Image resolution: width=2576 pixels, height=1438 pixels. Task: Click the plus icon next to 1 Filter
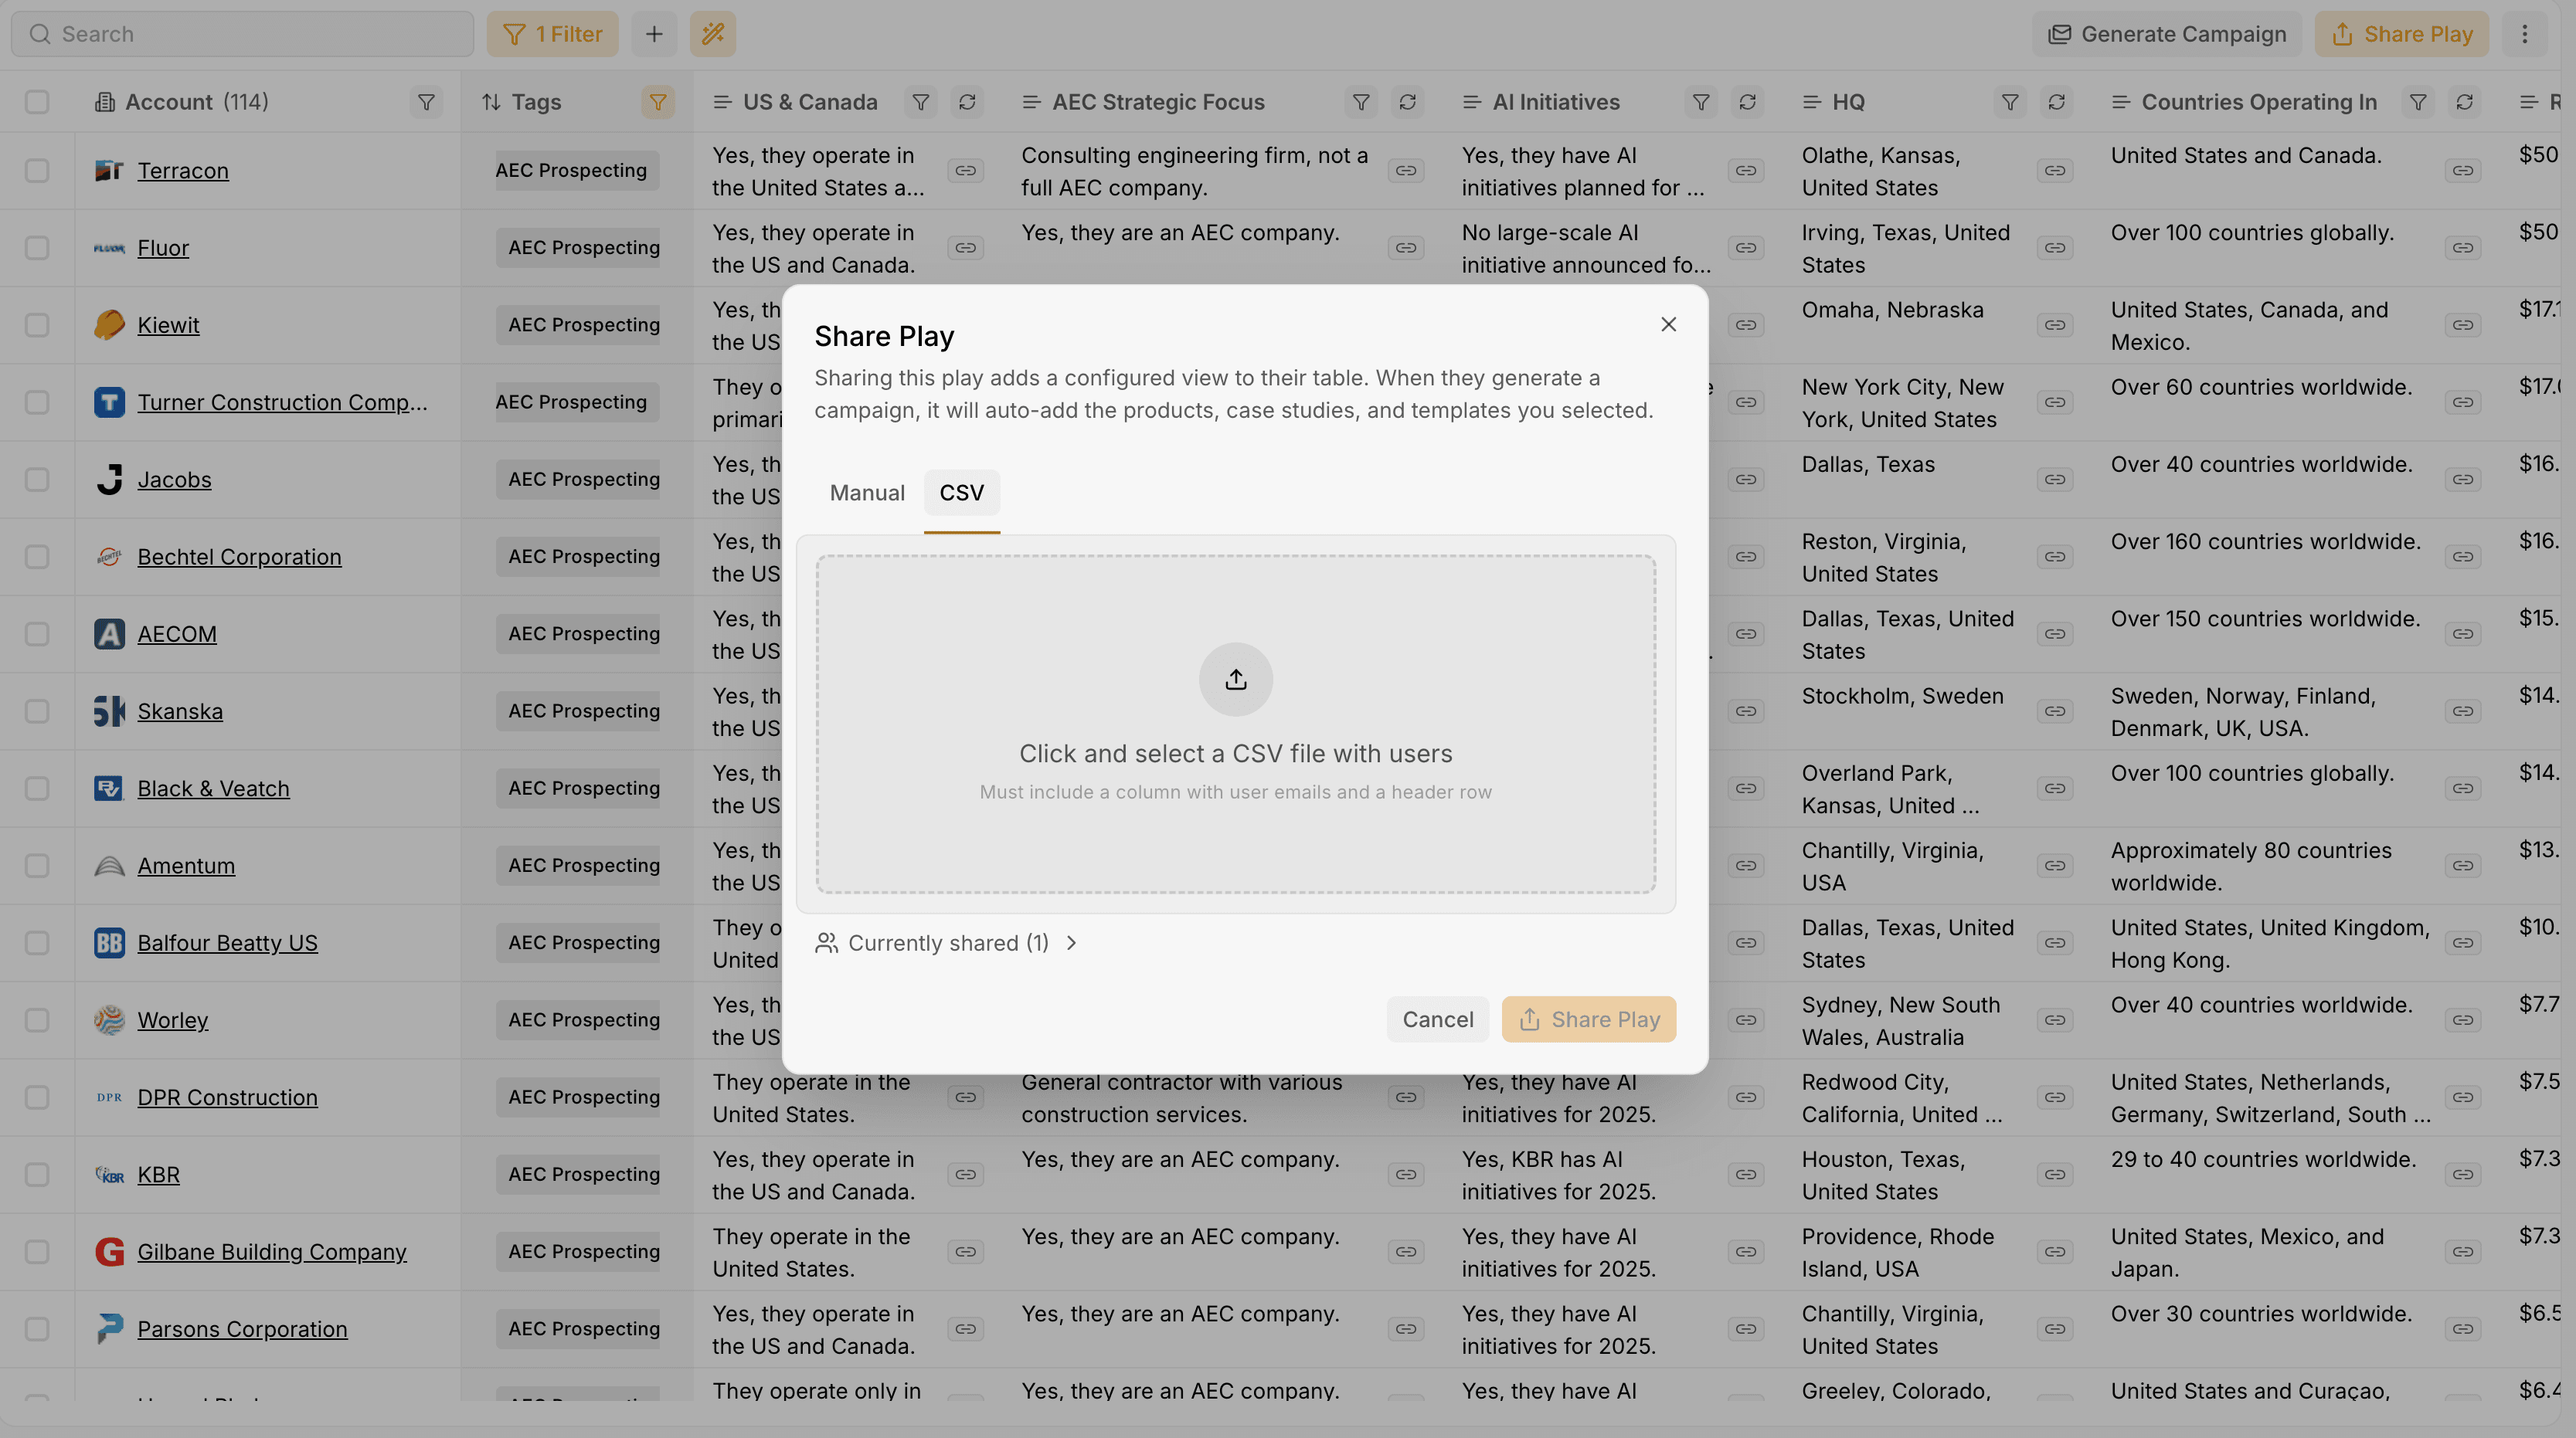coord(653,34)
